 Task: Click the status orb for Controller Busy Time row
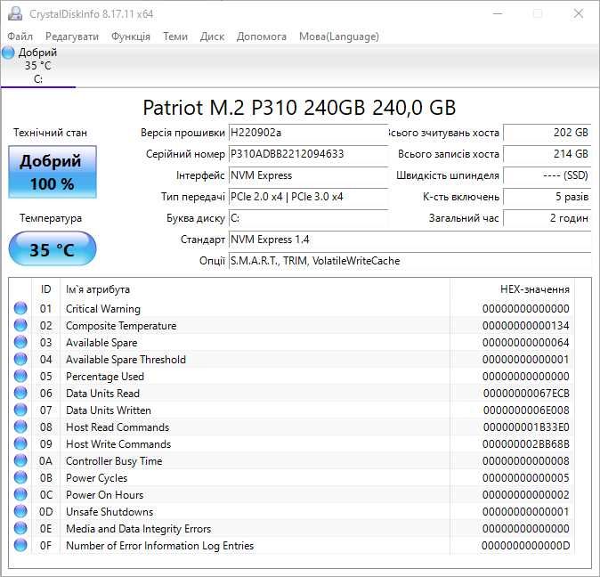[20, 460]
